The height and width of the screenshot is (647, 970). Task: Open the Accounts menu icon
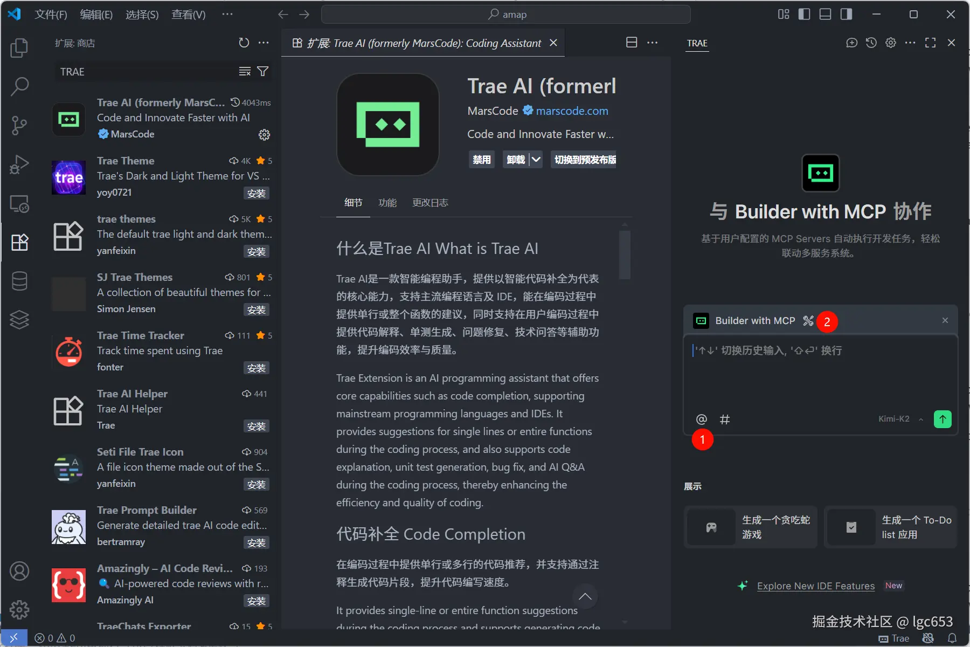[19, 571]
